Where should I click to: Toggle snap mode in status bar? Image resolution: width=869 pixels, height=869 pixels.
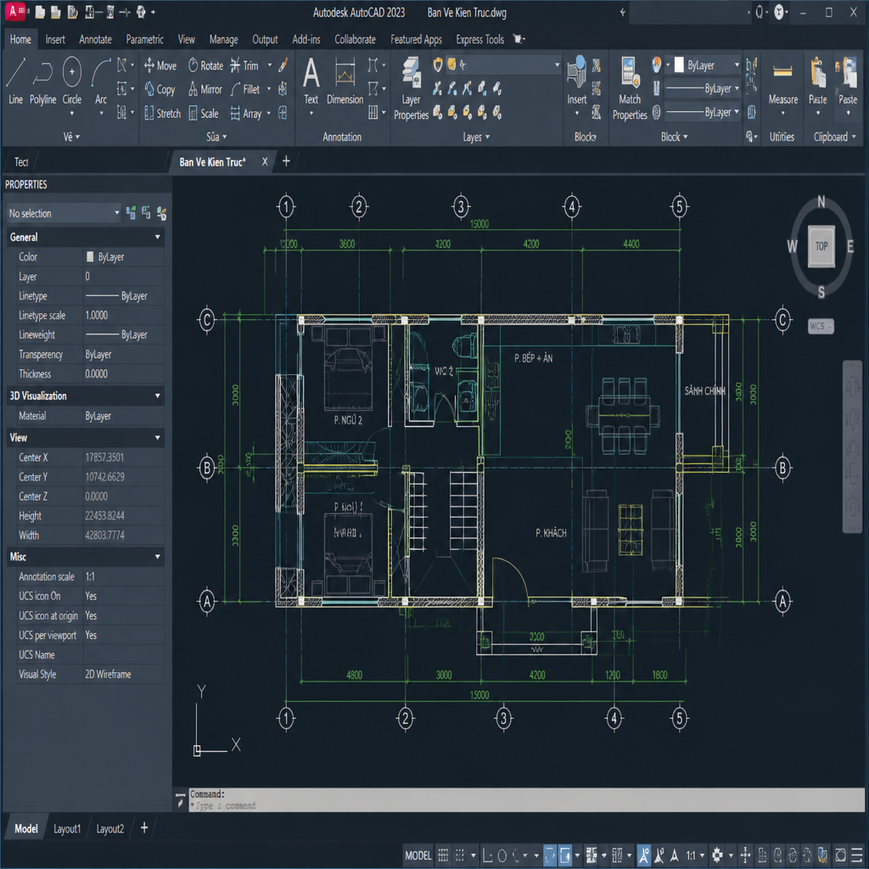pyautogui.click(x=460, y=855)
